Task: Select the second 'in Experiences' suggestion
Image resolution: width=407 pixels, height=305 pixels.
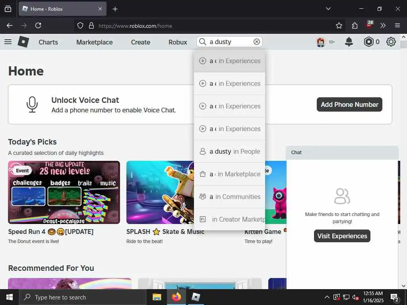Action: click(229, 83)
